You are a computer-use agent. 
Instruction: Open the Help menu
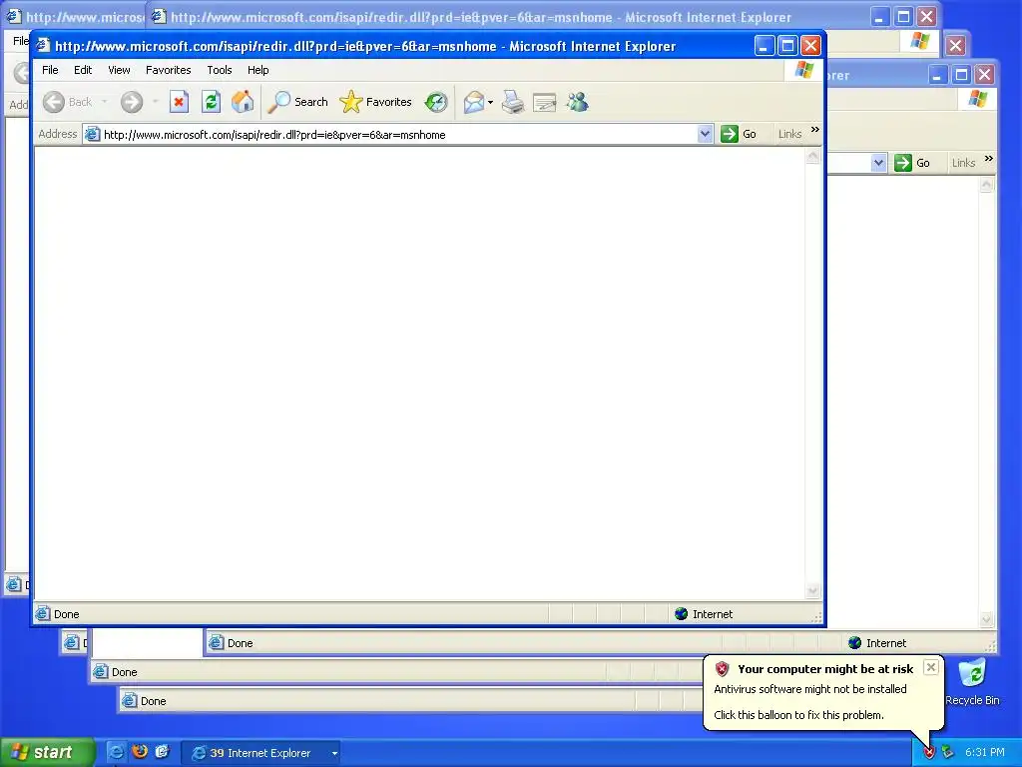tap(257, 70)
